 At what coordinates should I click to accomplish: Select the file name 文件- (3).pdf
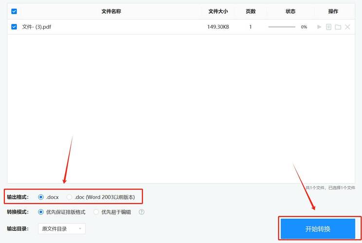coord(36,27)
